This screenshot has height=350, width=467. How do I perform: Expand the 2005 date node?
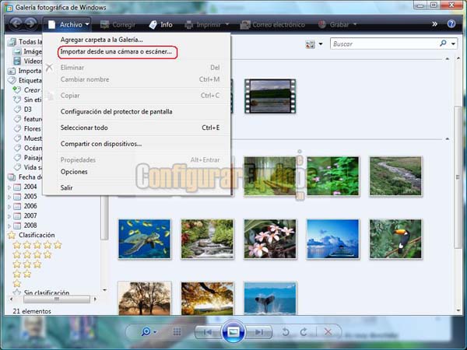pos(9,197)
